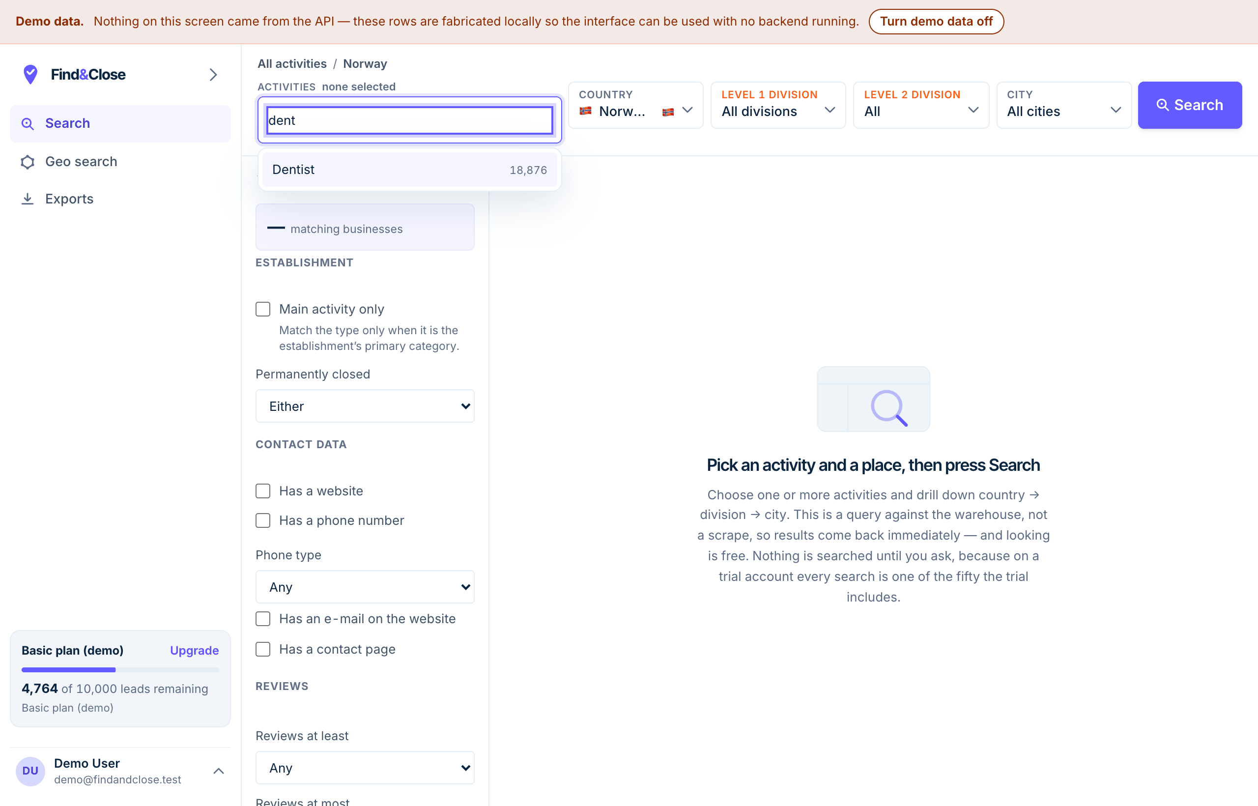
Task: Click the Exports download icon
Action: click(x=27, y=199)
